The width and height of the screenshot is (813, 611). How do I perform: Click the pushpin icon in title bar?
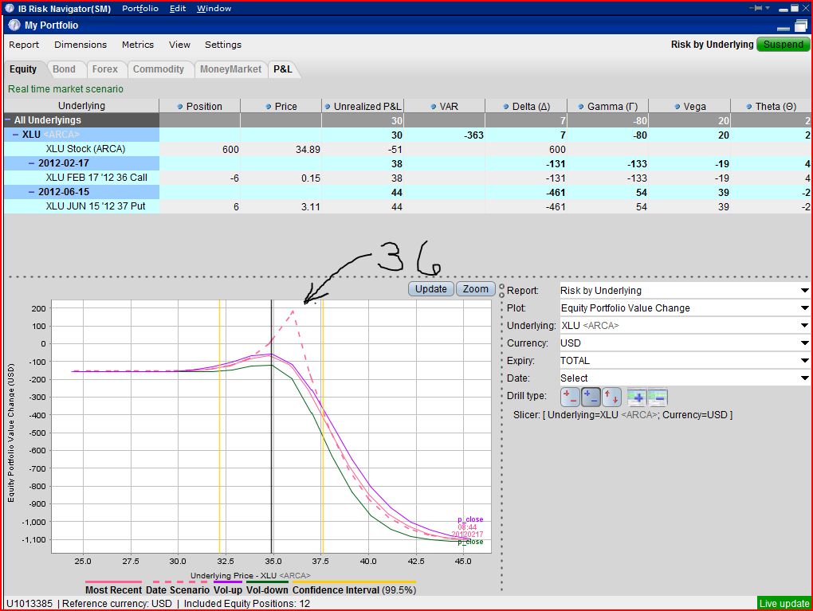coord(756,8)
